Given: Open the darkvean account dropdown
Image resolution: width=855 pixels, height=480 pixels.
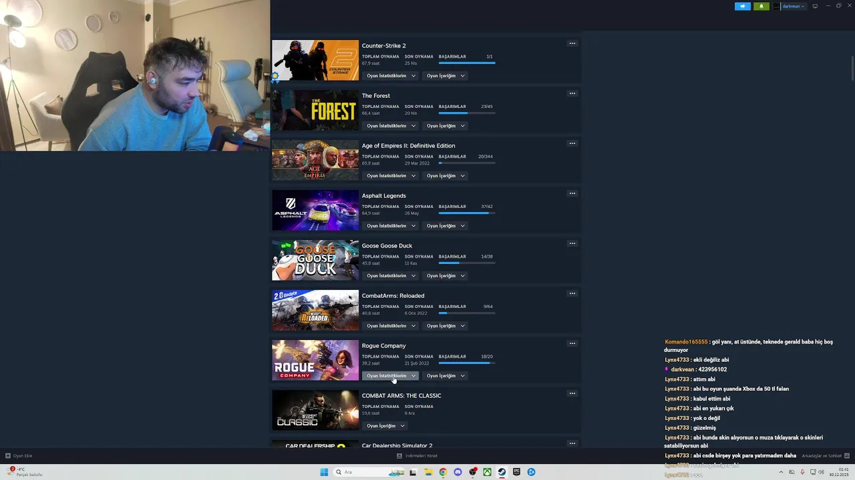Looking at the screenshot, I should coord(790,6).
